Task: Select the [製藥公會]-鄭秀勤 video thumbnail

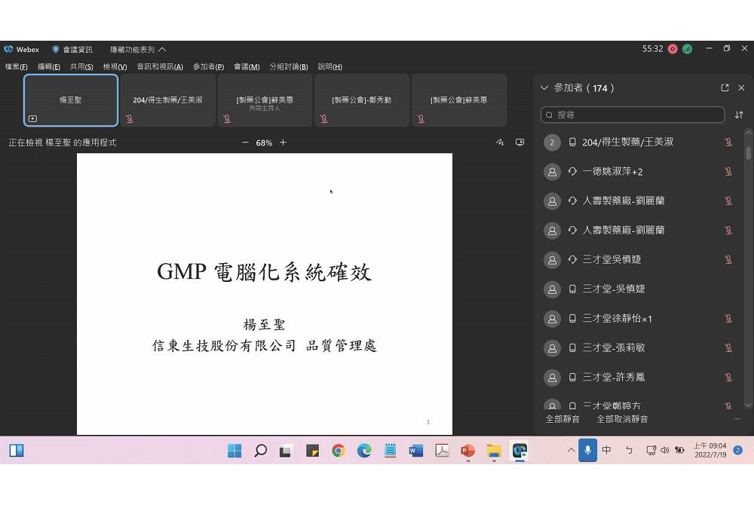Action: [362, 100]
